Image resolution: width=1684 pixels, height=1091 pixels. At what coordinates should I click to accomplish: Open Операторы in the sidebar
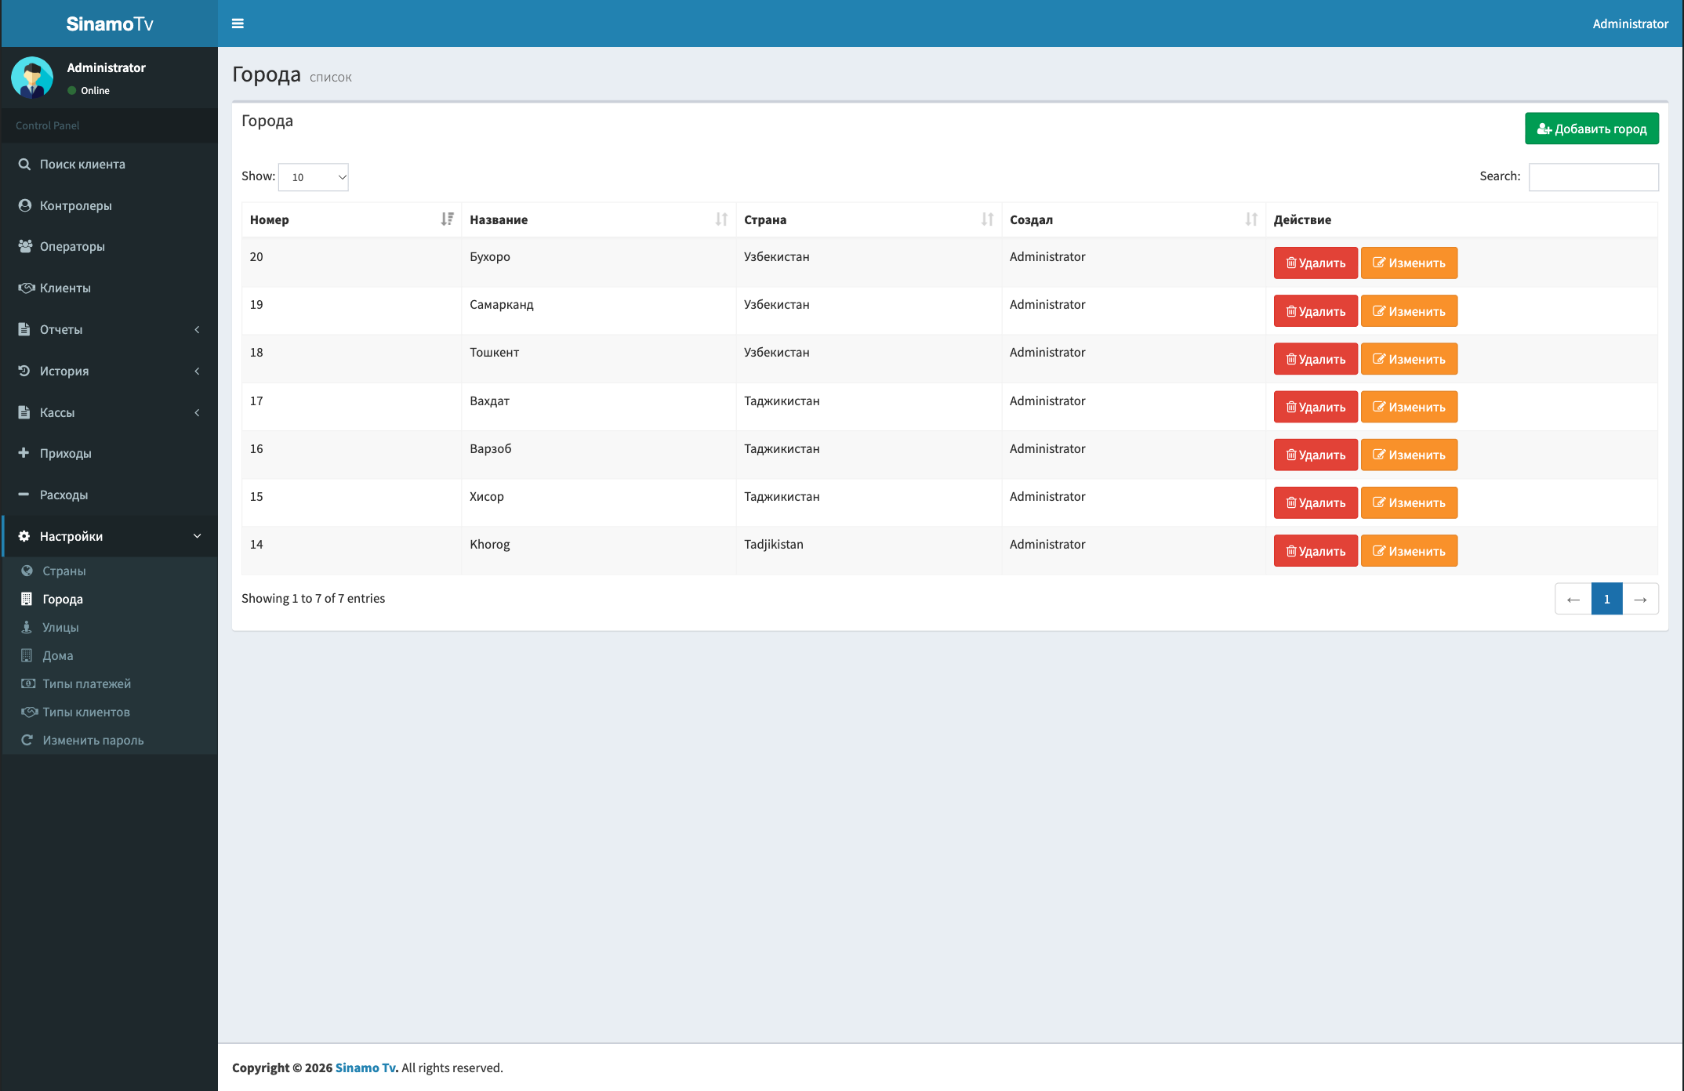click(110, 246)
